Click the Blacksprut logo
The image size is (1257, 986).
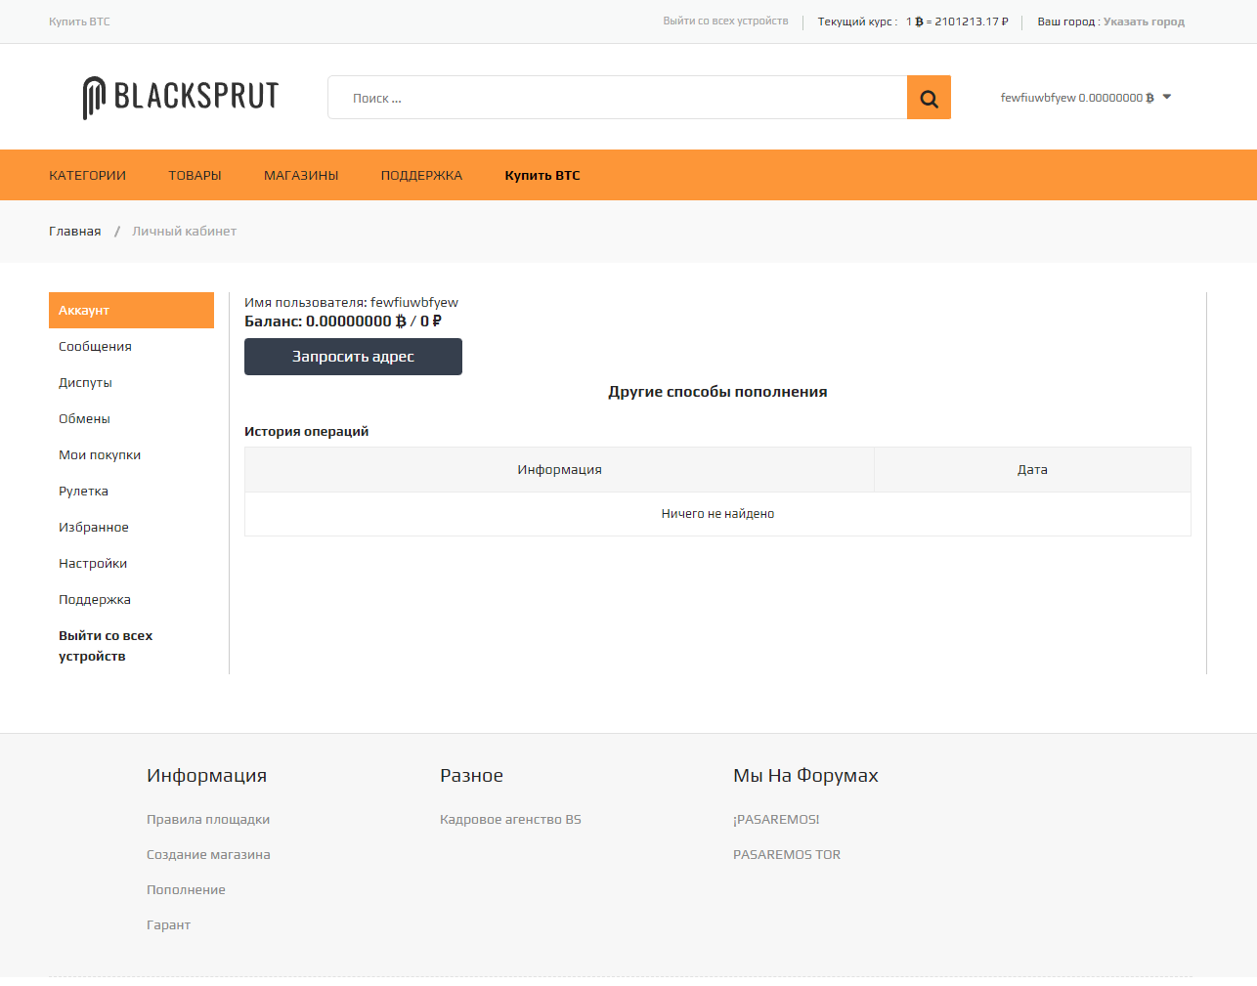pos(181,97)
